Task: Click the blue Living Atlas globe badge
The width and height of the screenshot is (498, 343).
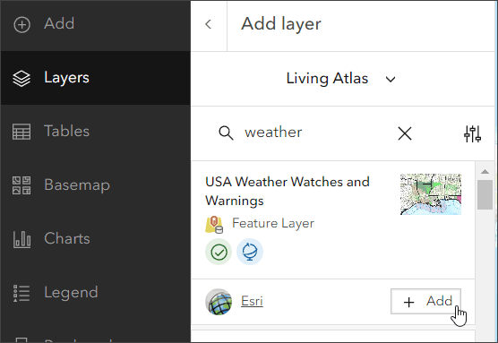Action: [250, 252]
